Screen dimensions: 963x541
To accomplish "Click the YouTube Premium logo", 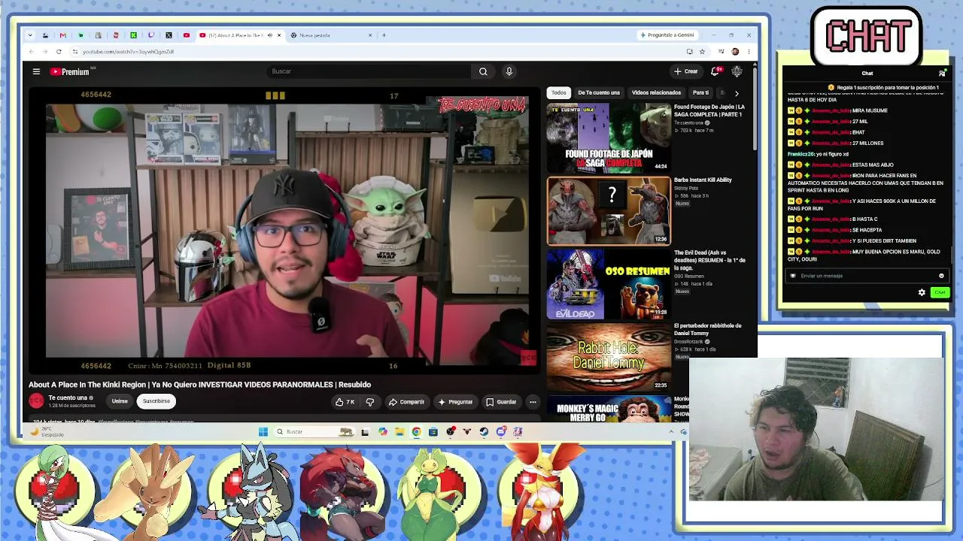I will [71, 71].
